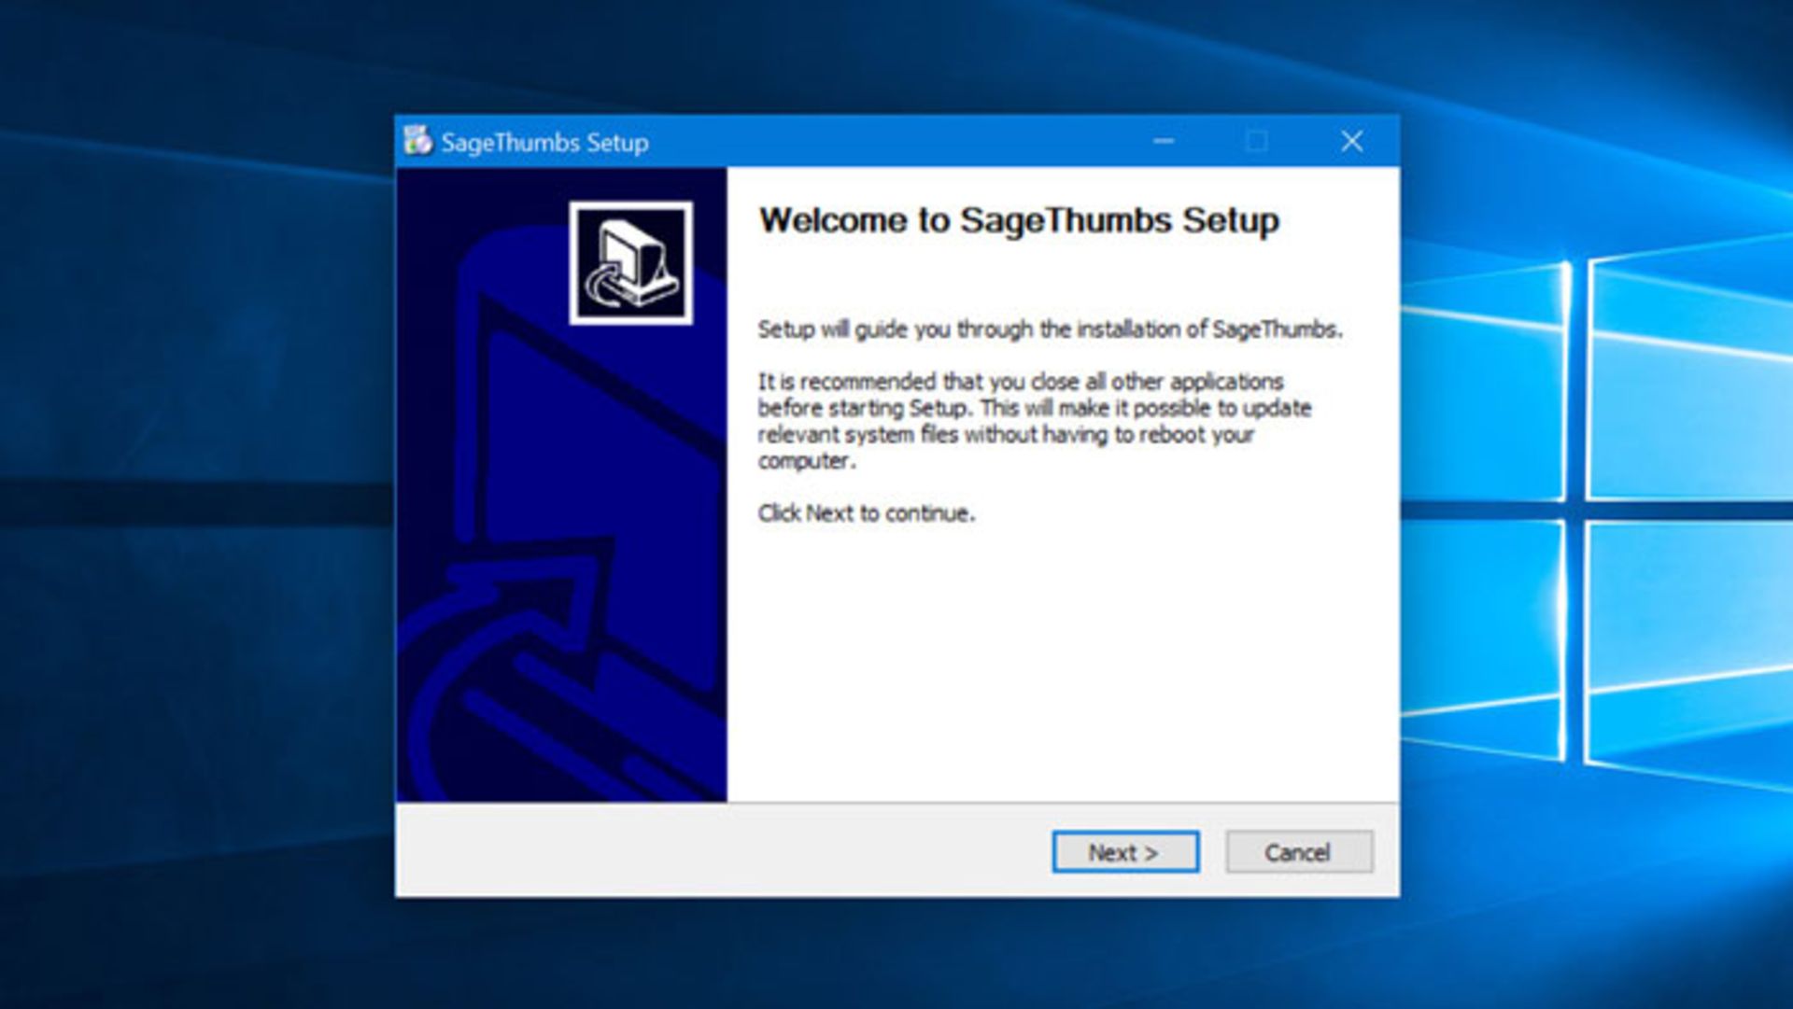Viewport: 1793px width, 1009px height.
Task: Click the greyed-out maximize button
Action: [x=1256, y=142]
